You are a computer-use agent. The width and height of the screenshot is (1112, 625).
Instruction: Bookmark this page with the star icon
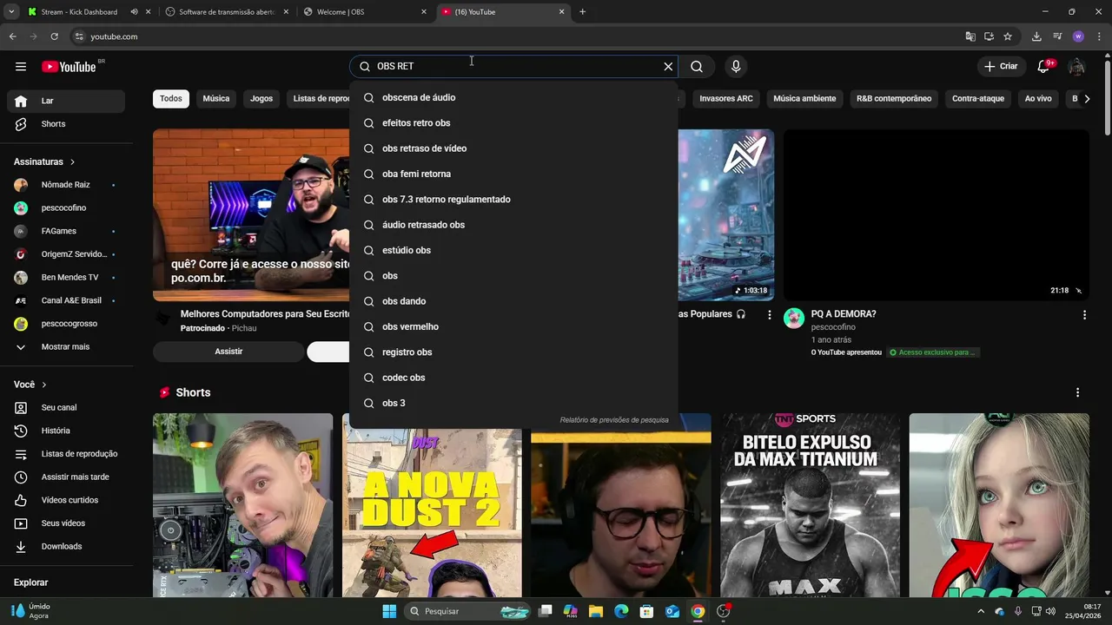(1008, 36)
